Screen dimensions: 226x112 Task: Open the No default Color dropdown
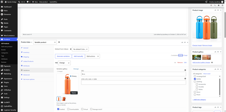[x=80, y=49]
